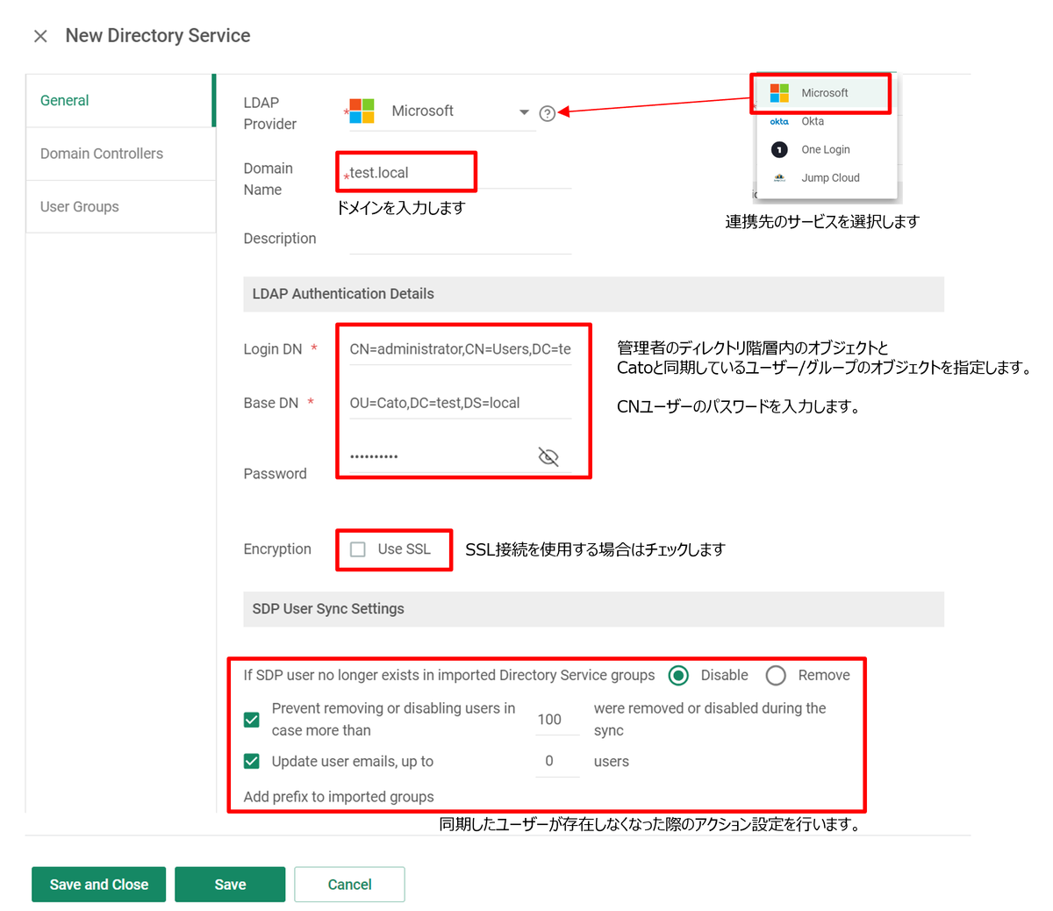The image size is (1053, 911).
Task: Click the One Login logo icon
Action: click(779, 149)
